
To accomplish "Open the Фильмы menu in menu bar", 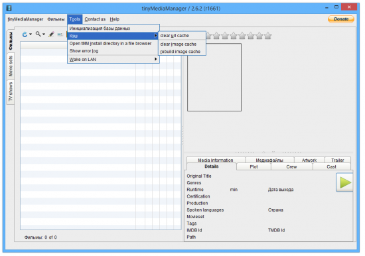I will 56,19.
